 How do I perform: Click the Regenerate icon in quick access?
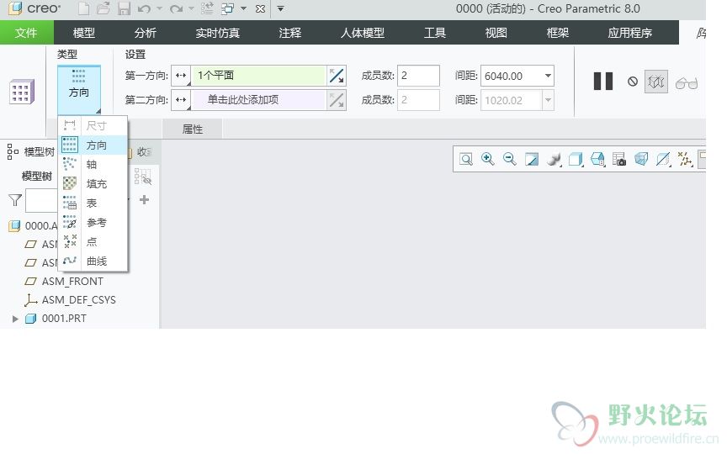click(207, 8)
